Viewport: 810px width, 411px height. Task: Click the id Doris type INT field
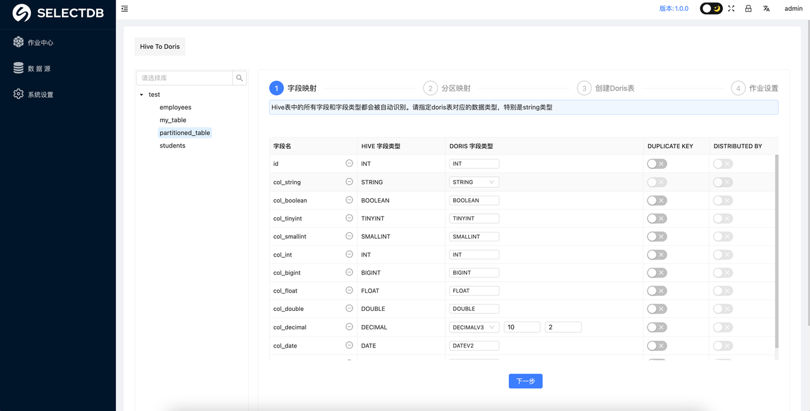click(474, 163)
